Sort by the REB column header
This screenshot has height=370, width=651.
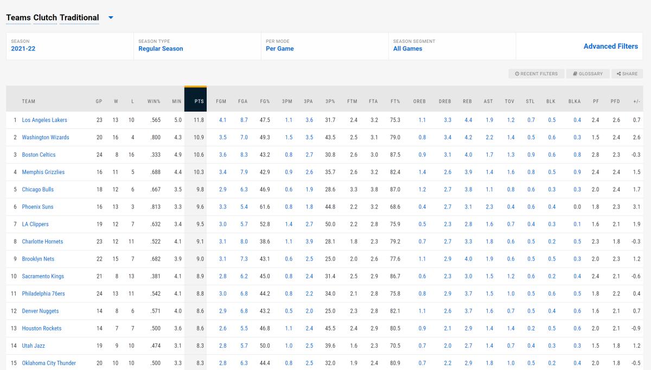coord(468,101)
